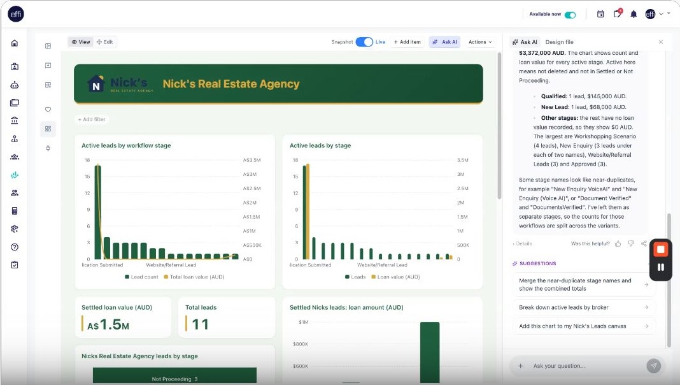This screenshot has height=385, width=680.
Task: Click Settled Nicks leads: loan amount title
Action: (x=346, y=307)
